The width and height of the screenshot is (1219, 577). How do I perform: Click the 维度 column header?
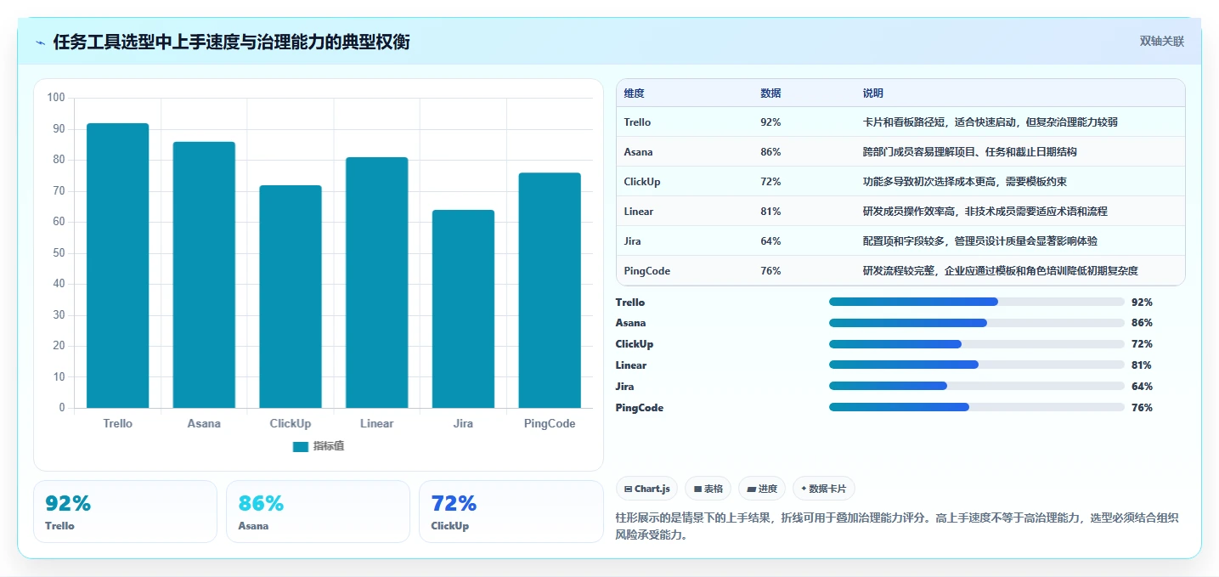point(634,93)
